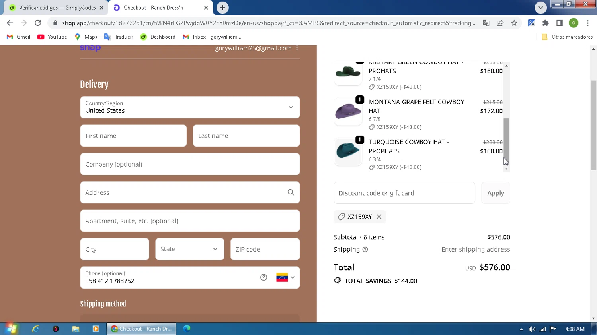Viewport: 597px width, 335px height.
Task: Click the Military Green cowboy hat thumbnail
Action: coord(348,73)
